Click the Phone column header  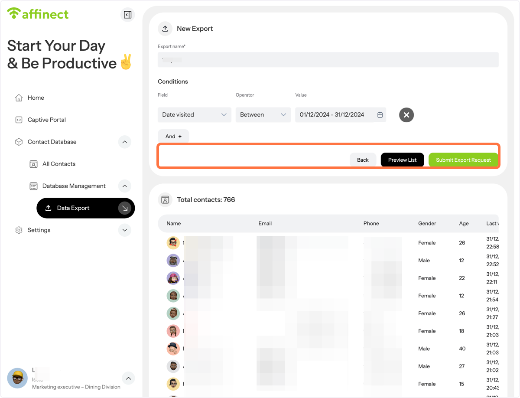pos(371,224)
